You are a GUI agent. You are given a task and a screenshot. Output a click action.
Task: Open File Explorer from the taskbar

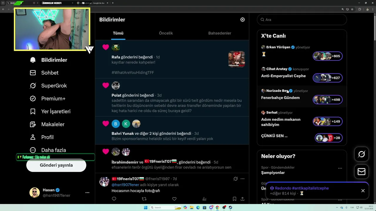(191, 207)
